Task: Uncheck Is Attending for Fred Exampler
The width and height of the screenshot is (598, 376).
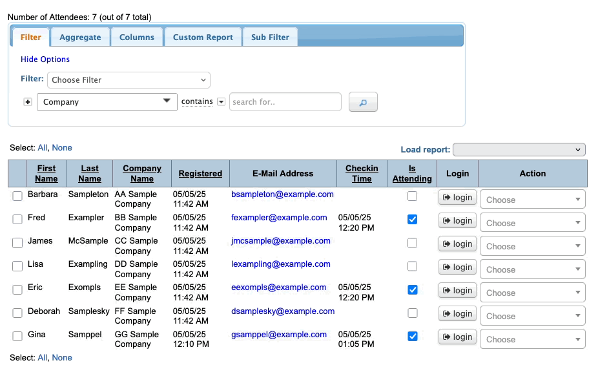Action: coord(413,220)
